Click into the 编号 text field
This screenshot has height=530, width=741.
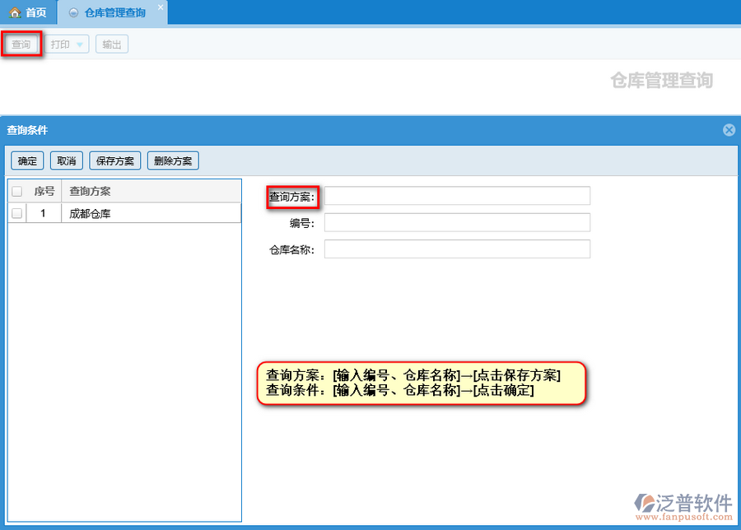[x=457, y=222]
